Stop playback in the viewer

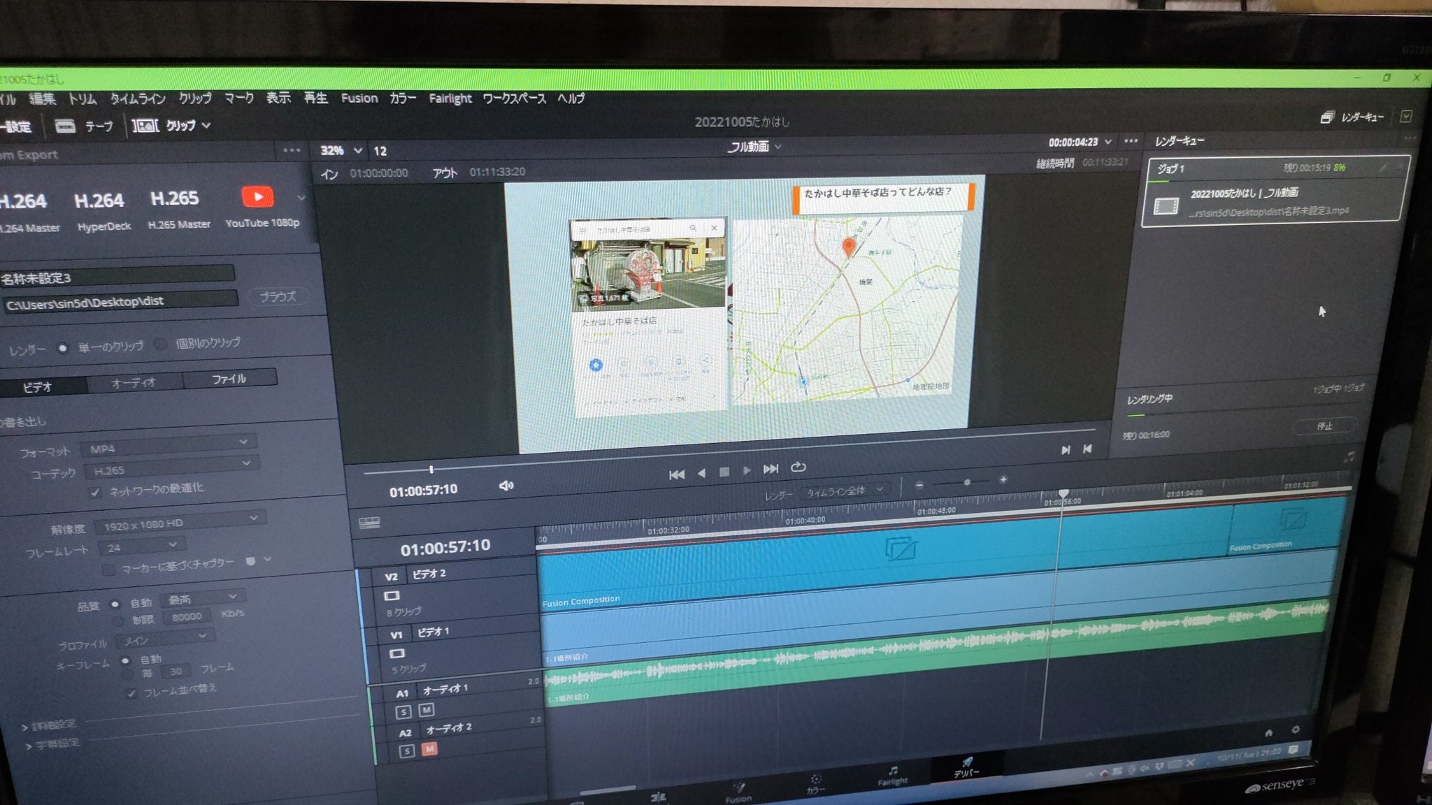[724, 472]
